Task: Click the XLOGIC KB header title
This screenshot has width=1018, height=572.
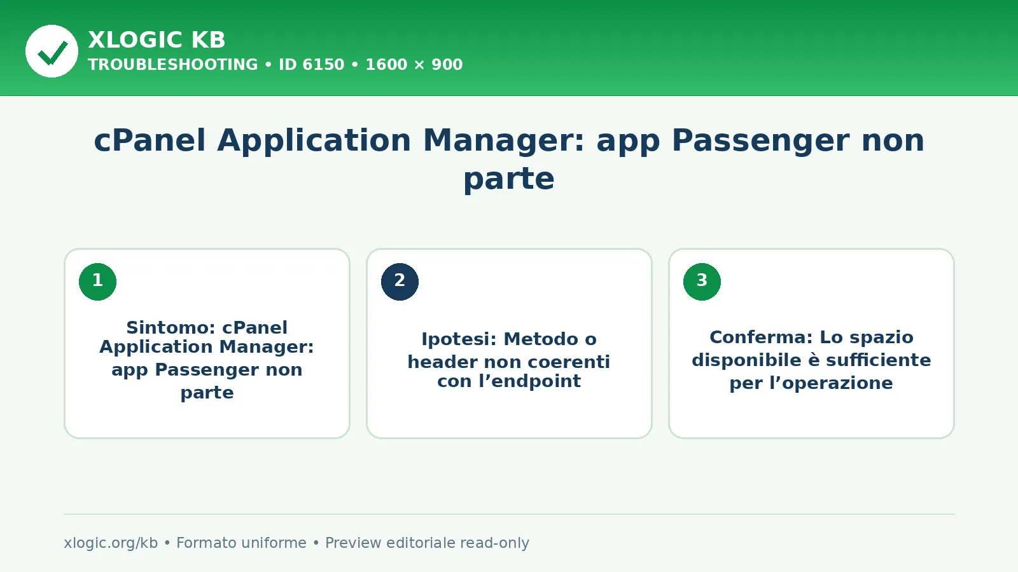Action: [157, 40]
